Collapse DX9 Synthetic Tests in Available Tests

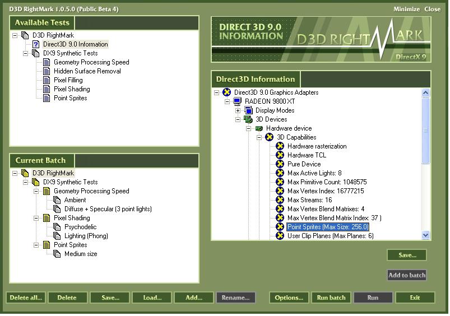pyautogui.click(x=26, y=53)
